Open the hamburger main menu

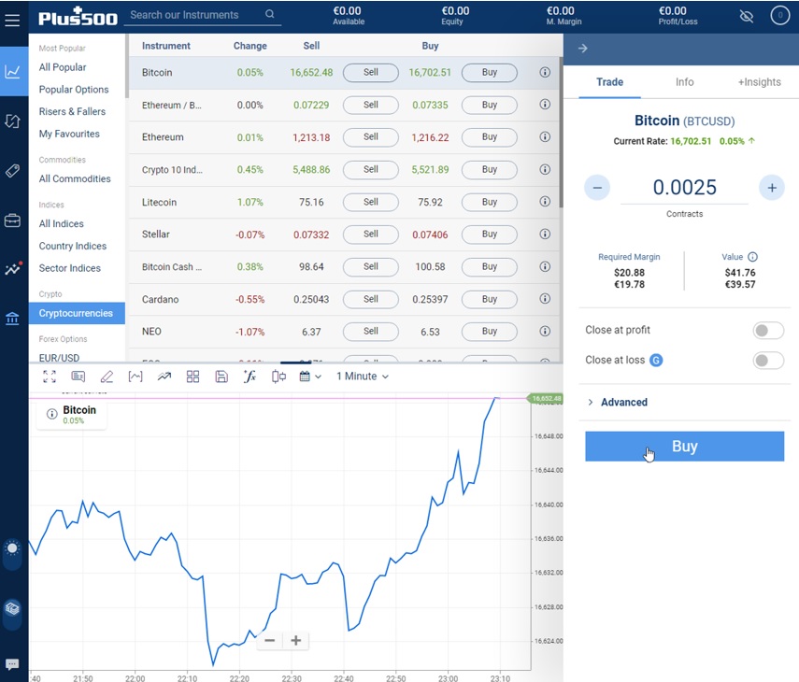[12, 20]
